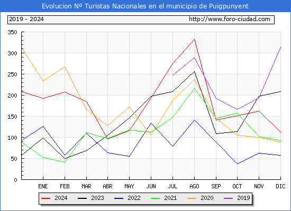Viewport: 291px width, 211px height.
Task: Click the blue 2022 line low point at OCT
Action: 238,164
